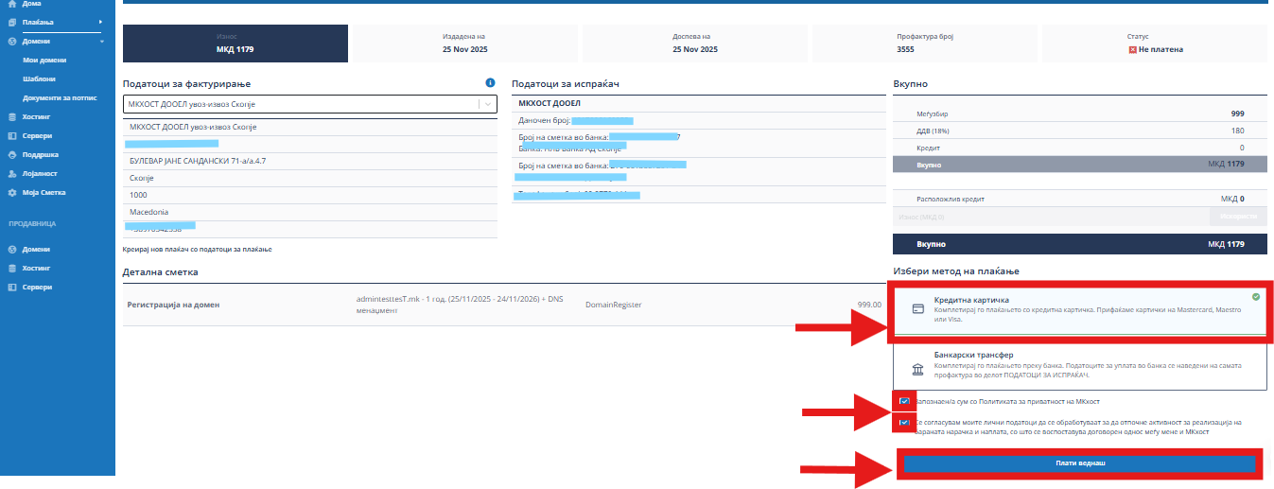Toggle the MKhost privacy policy checkbox
The width and height of the screenshot is (1274, 489).
tap(905, 401)
